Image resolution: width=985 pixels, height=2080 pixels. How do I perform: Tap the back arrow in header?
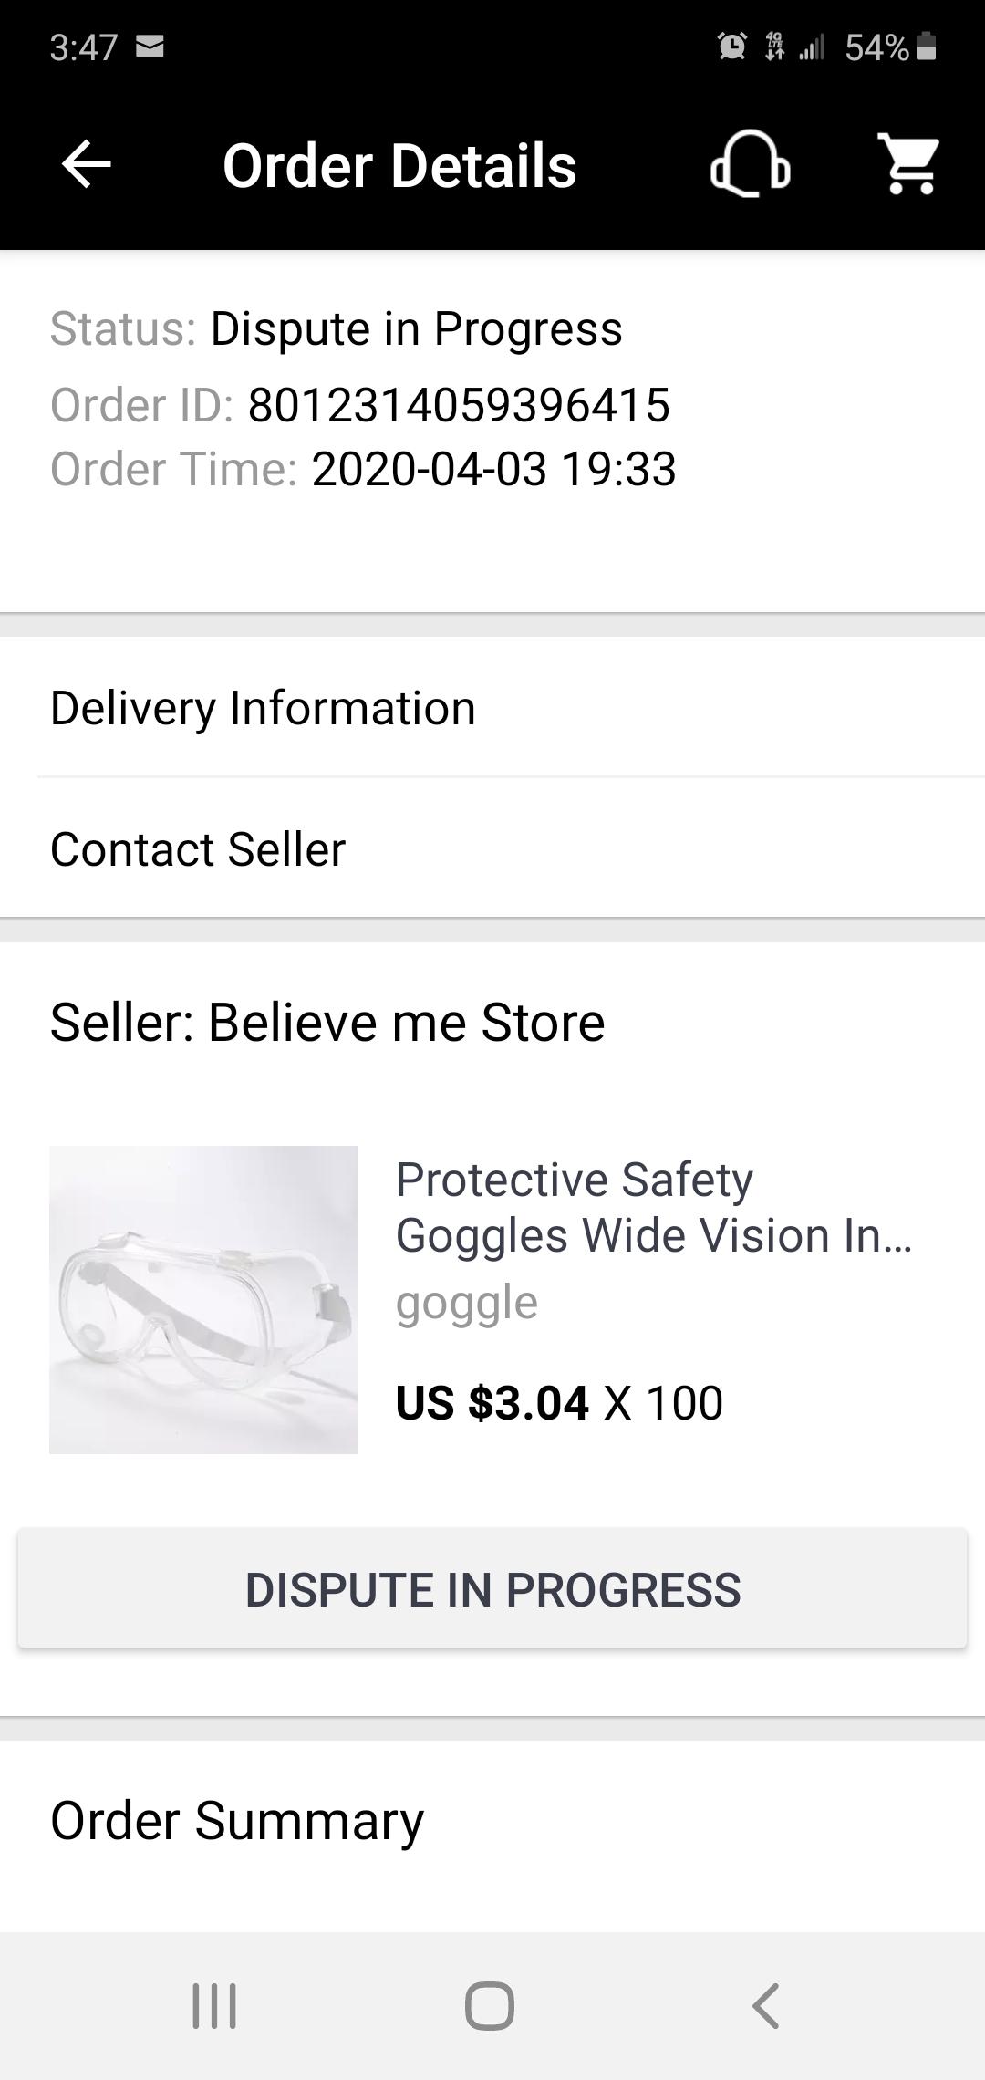87,165
